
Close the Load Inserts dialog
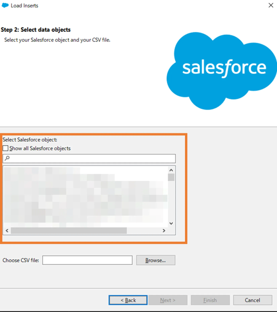point(271,5)
